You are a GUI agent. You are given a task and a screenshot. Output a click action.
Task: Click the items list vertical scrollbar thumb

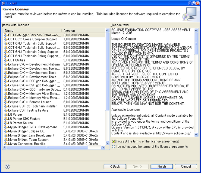point(107,71)
